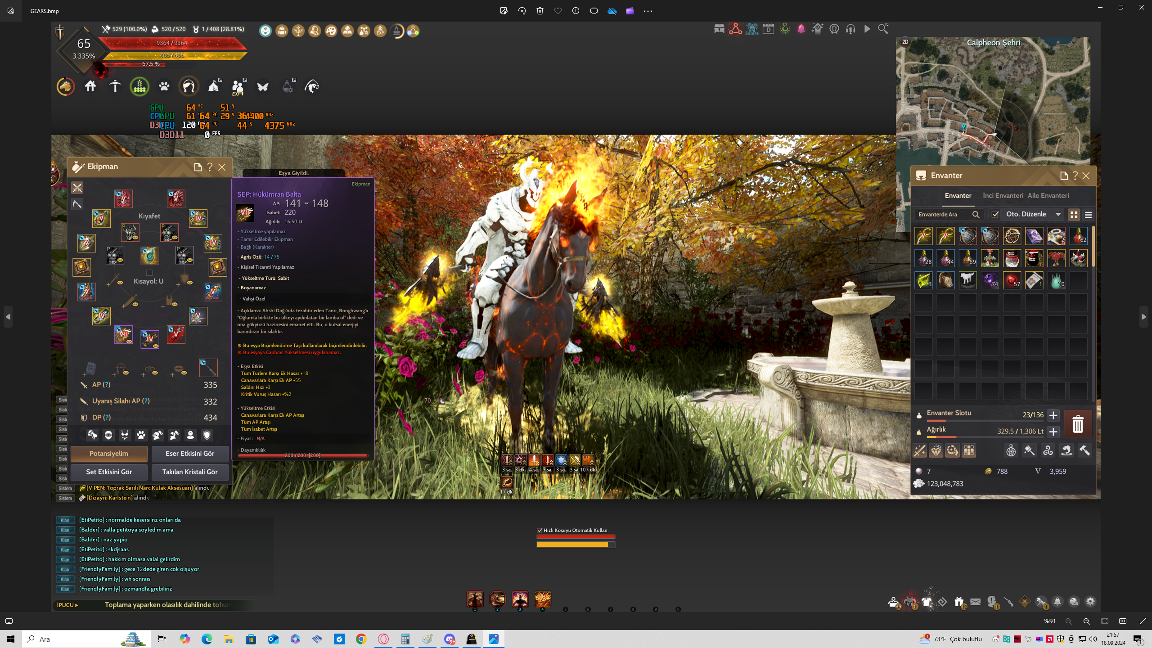
Task: Switch inventory to grid view
Action: pyautogui.click(x=1074, y=215)
